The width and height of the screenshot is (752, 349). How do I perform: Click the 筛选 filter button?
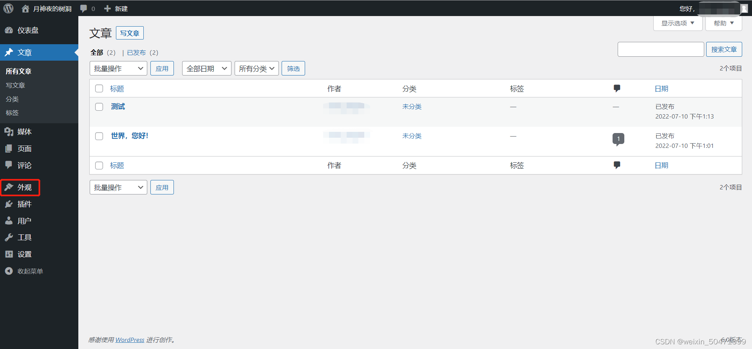click(293, 68)
